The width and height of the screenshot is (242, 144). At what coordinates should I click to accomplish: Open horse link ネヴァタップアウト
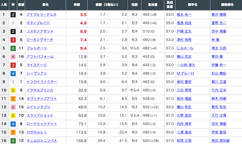pos(42,99)
